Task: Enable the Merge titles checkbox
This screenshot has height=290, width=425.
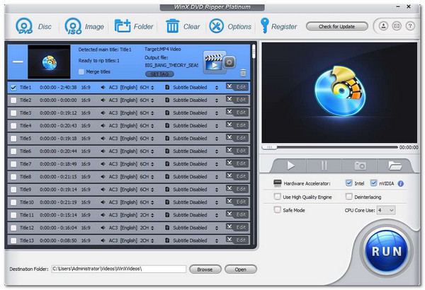Action: [x=81, y=71]
